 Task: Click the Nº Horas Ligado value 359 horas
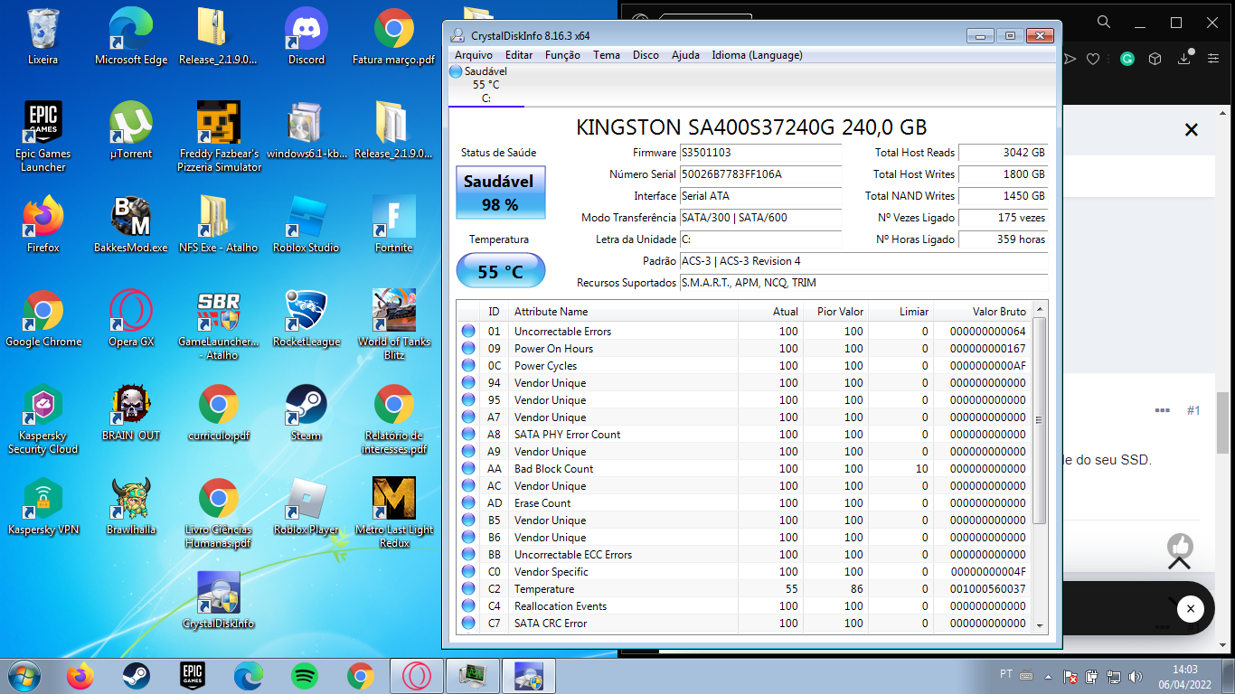pyautogui.click(x=1003, y=239)
